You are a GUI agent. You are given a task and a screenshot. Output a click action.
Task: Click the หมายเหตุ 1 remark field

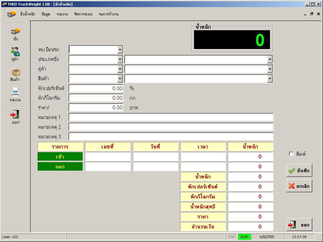171,117
